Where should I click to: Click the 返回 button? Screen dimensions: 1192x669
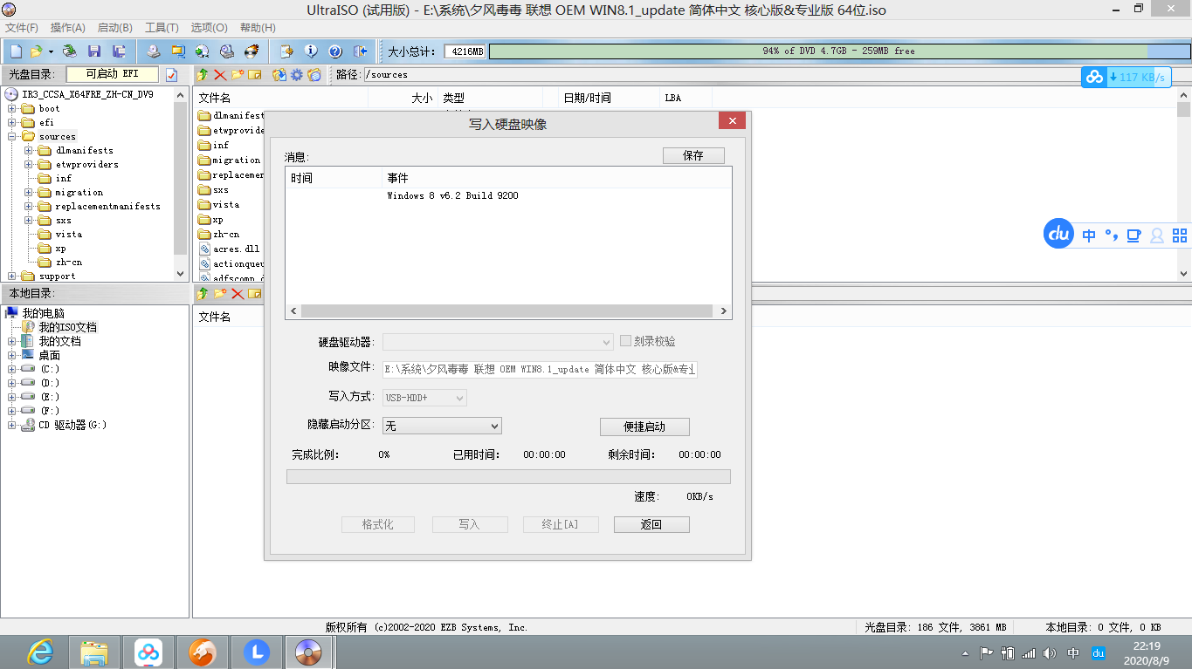click(x=651, y=524)
